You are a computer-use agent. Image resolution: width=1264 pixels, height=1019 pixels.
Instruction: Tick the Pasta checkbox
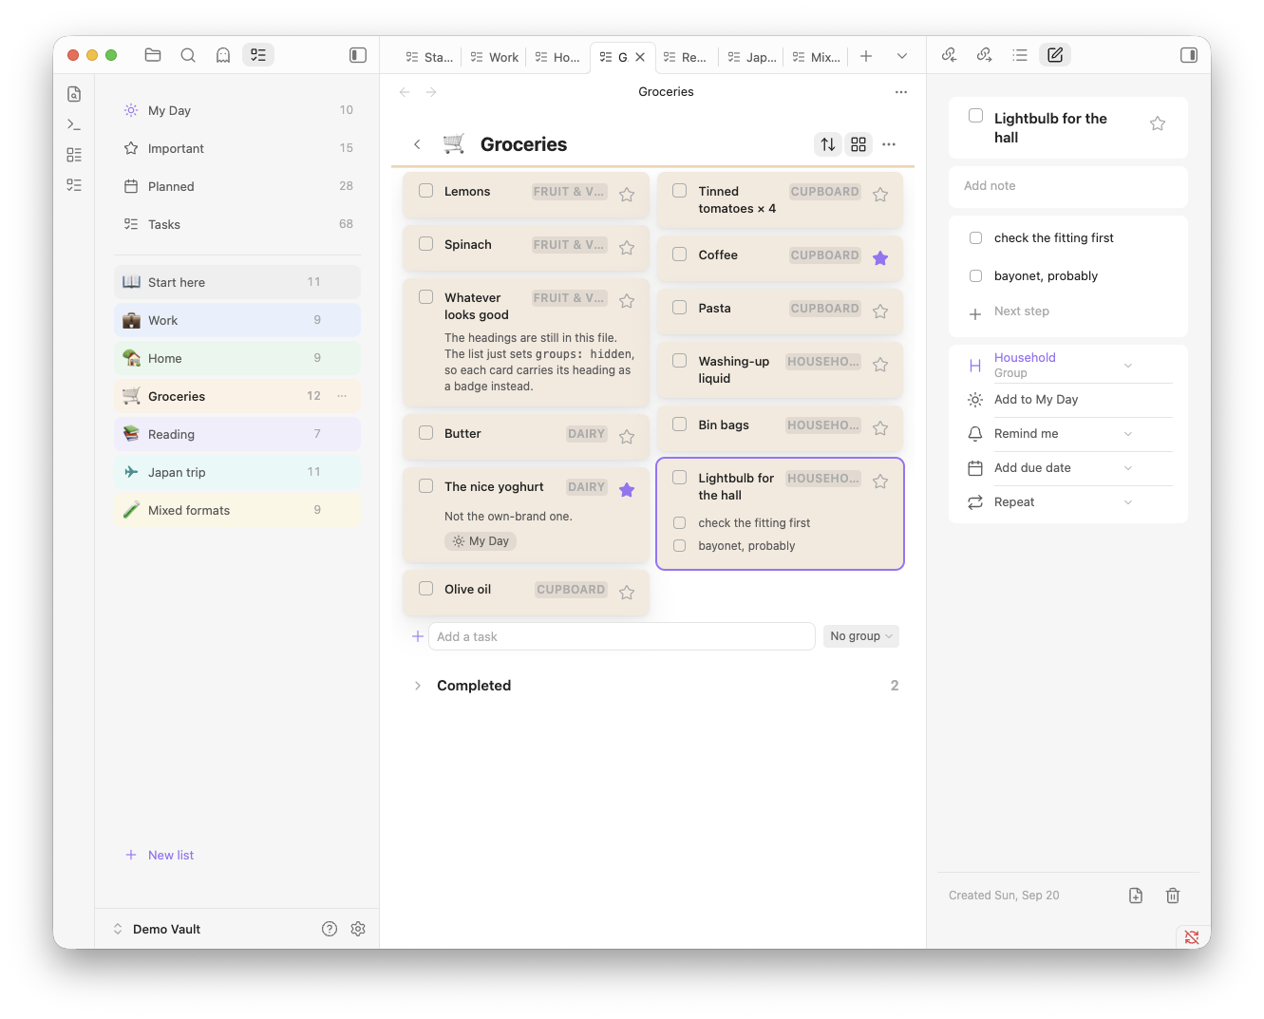point(680,308)
